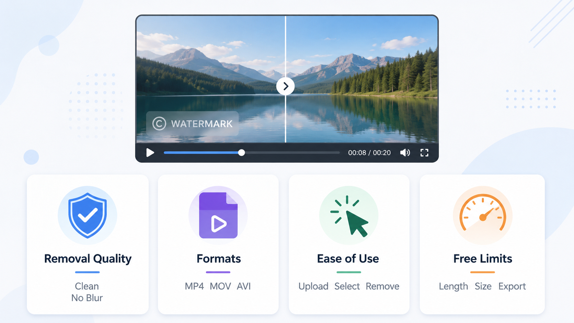Click the unplayed part of the progress bar

pos(292,153)
